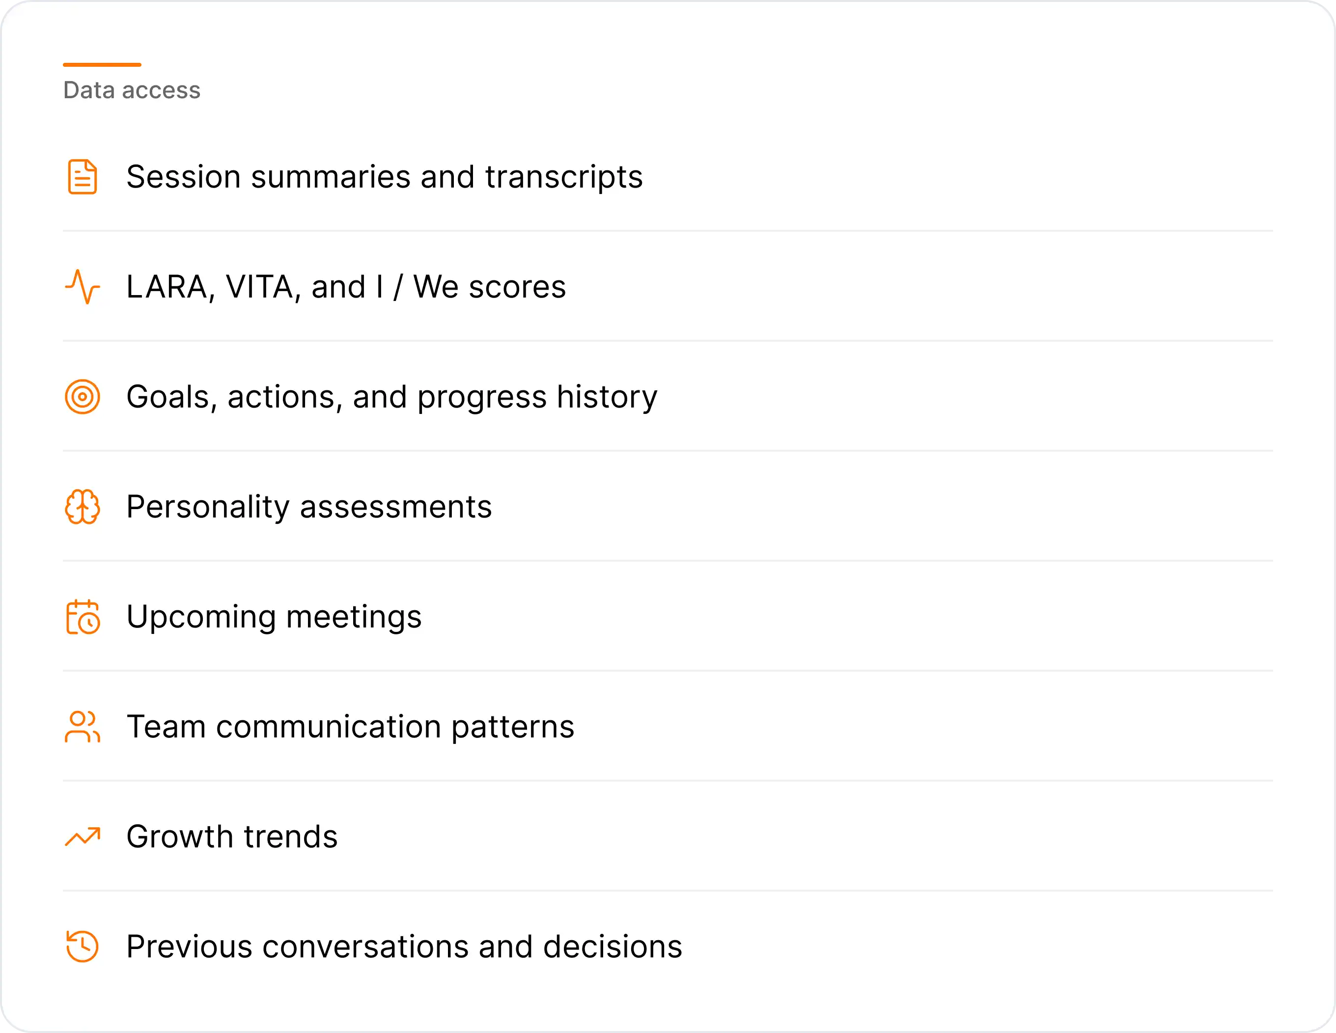Click the people icon for Team communication
The height and width of the screenshot is (1033, 1336).
pyautogui.click(x=82, y=727)
